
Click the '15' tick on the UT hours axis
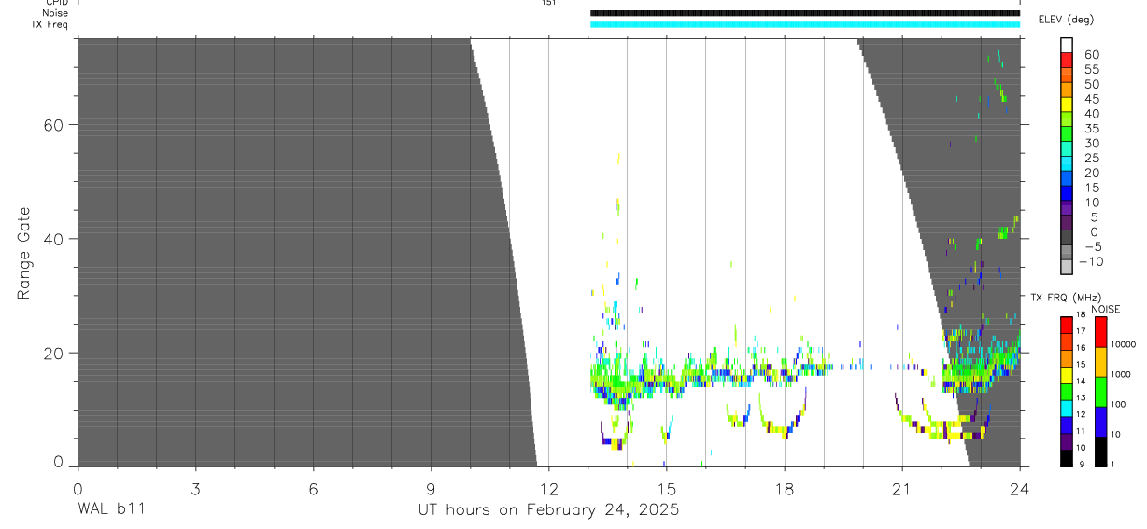[666, 488]
